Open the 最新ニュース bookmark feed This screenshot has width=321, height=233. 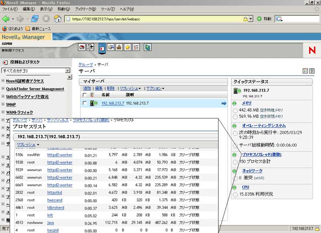coord(38,29)
